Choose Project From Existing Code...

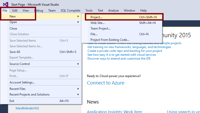[x=110, y=40]
